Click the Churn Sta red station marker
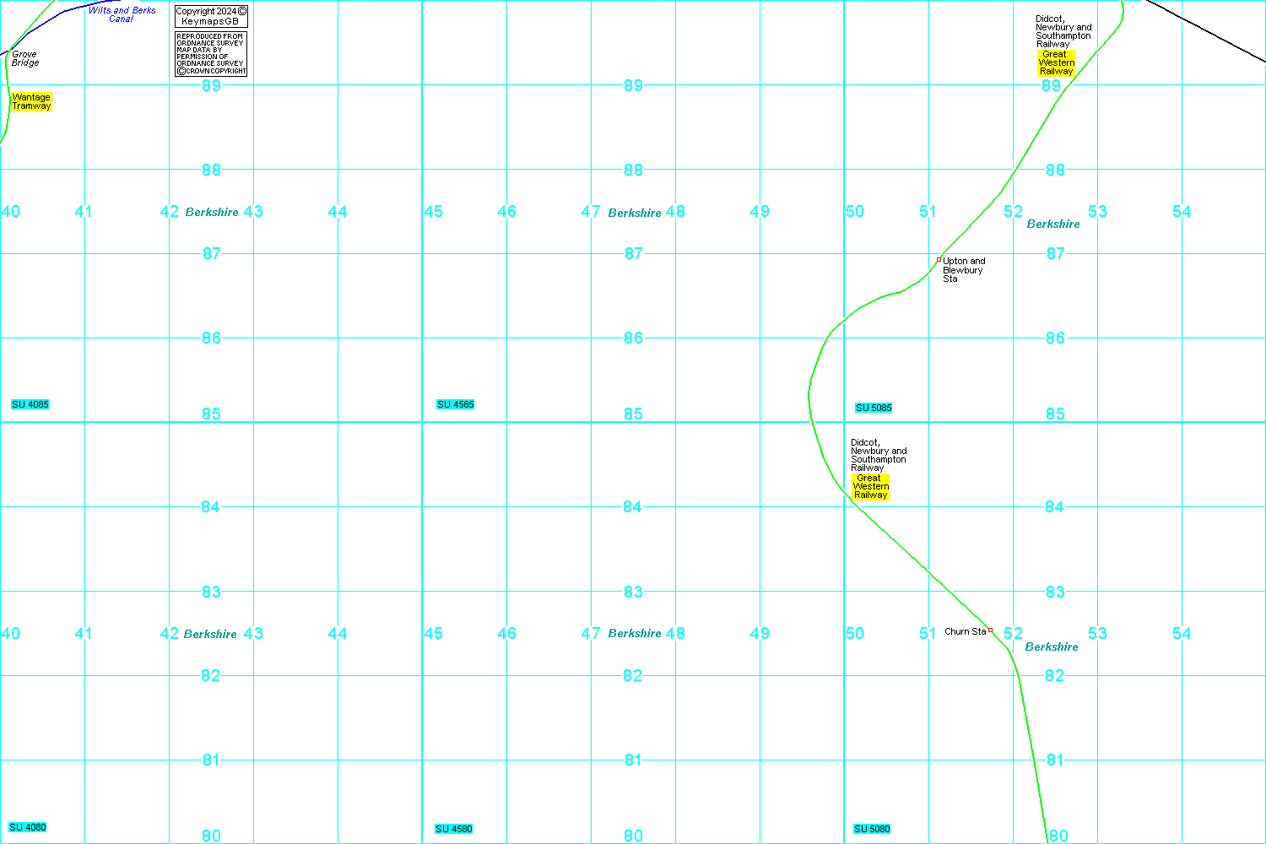This screenshot has height=844, width=1266. 990,630
